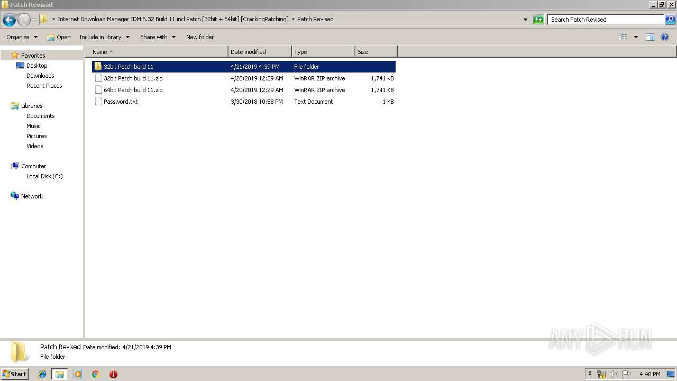This screenshot has width=677, height=381.
Task: Sort by the Date modified column
Action: click(260, 52)
